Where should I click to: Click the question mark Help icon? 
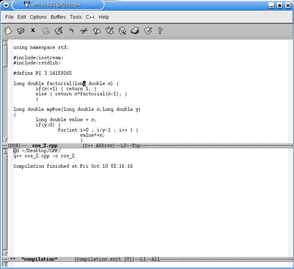160,31
